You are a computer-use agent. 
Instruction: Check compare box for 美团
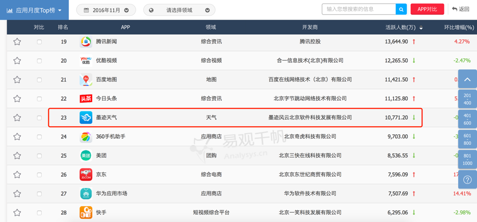(x=39, y=156)
